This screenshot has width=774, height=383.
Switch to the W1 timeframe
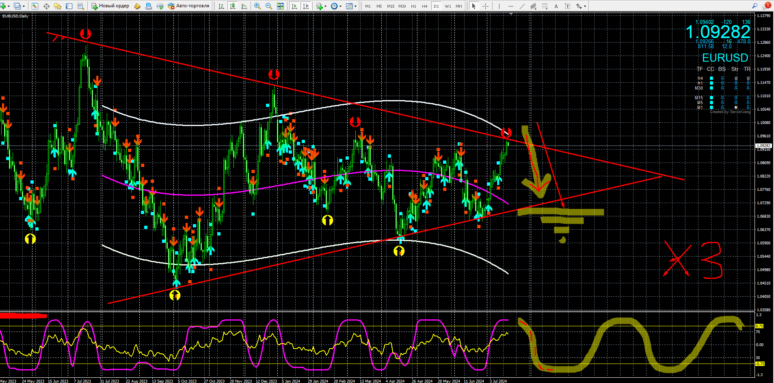(448, 6)
